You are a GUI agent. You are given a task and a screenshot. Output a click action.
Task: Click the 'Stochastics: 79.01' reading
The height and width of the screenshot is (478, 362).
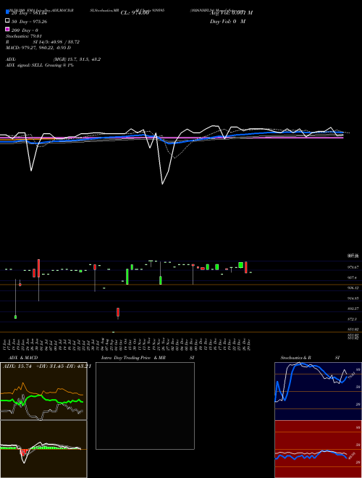tap(24, 36)
